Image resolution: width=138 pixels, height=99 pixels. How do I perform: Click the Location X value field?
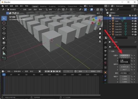(125, 55)
